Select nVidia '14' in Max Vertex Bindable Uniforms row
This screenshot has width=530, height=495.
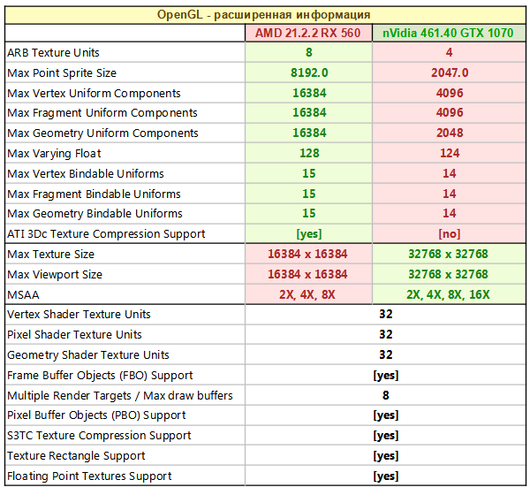449,173
